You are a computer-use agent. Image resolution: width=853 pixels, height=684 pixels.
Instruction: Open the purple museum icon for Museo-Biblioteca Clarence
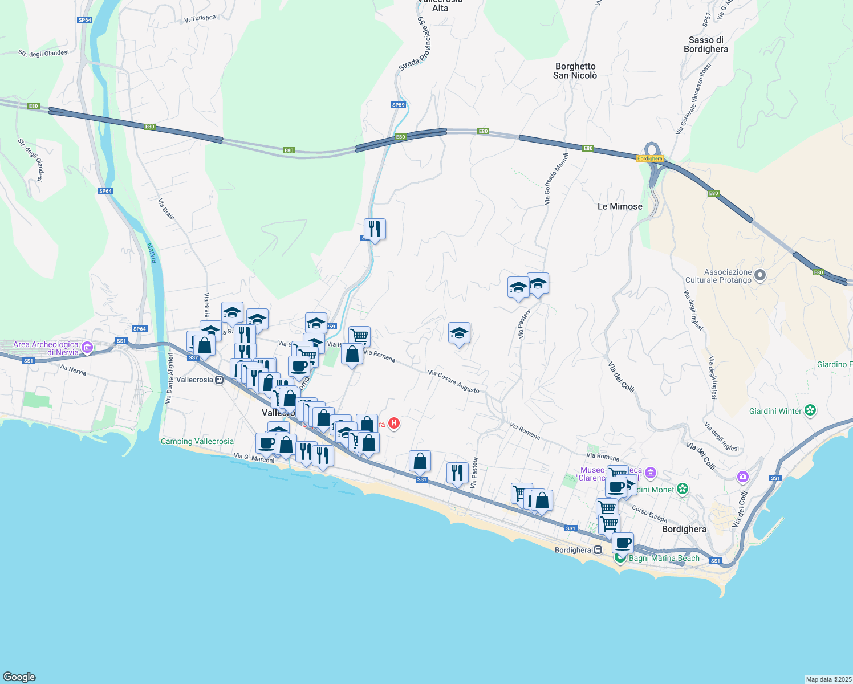pyautogui.click(x=651, y=474)
